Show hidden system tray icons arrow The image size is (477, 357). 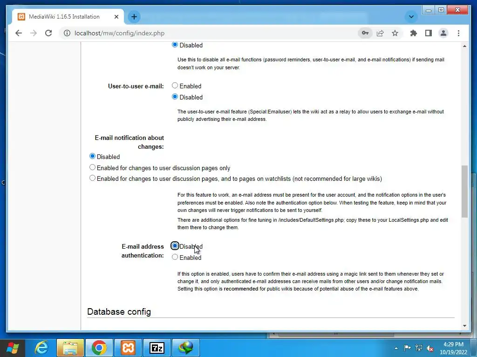[396, 348]
